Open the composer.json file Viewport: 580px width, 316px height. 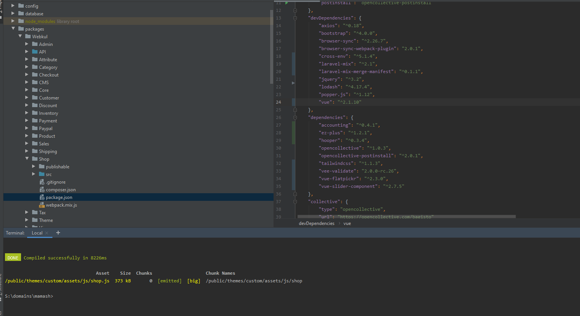[x=61, y=189]
